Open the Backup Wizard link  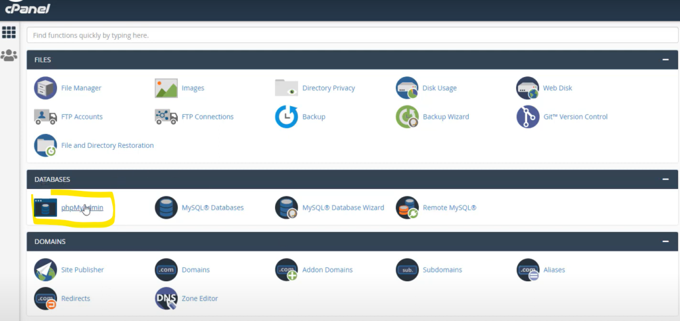(446, 117)
